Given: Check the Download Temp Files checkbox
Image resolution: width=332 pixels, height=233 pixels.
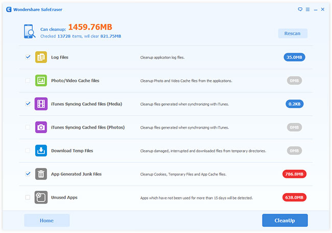Looking at the screenshot, I should [28, 151].
